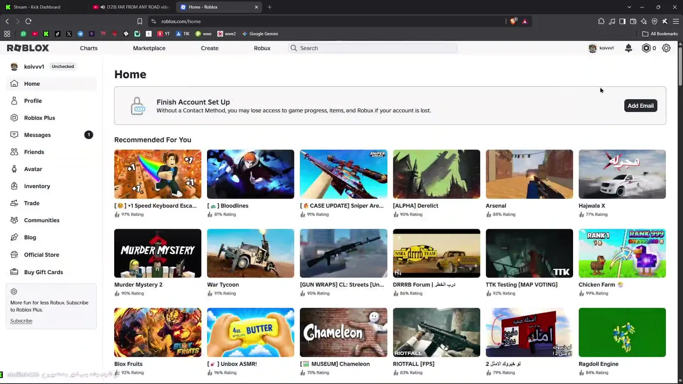Image resolution: width=683 pixels, height=384 pixels.
Task: Open the TikTok bookmark icon
Action: click(58, 34)
